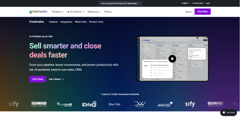Screen dimensions: 240x119
Task: Click the Demo link in header
Action: pyautogui.click(x=188, y=12)
